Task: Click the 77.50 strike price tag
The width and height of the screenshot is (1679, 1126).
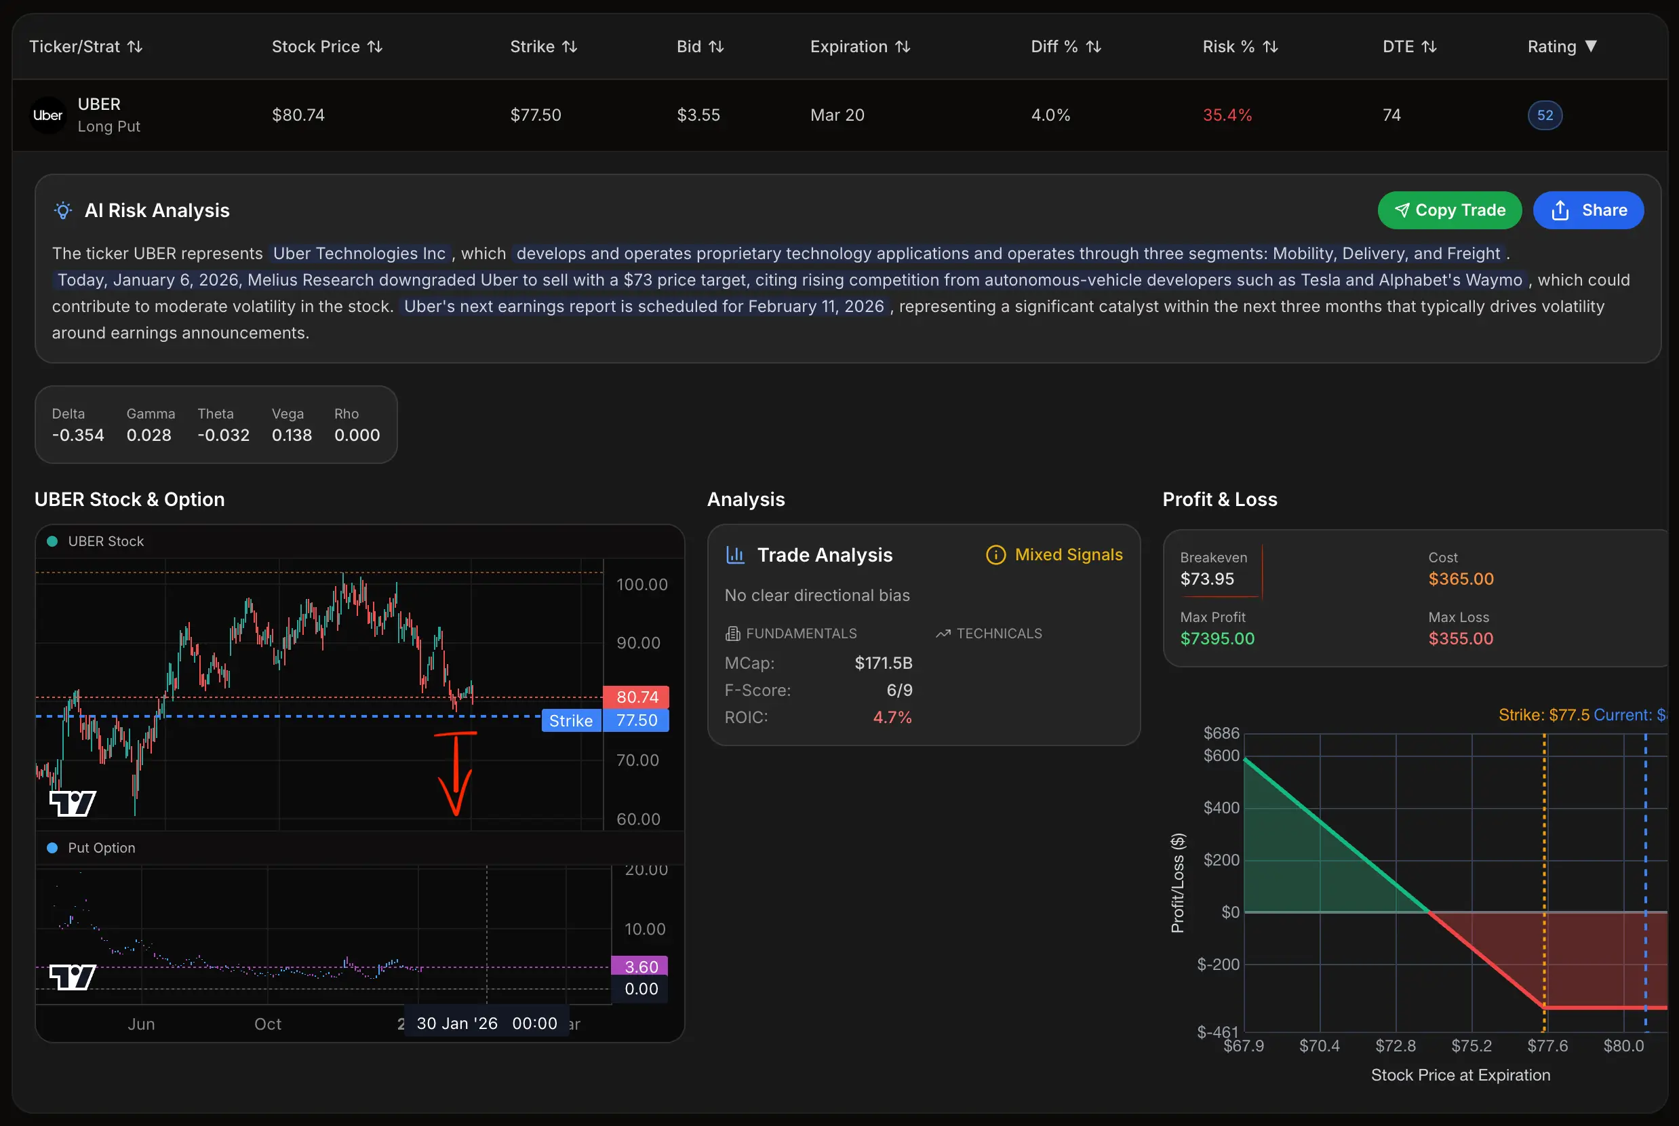Action: 637,720
